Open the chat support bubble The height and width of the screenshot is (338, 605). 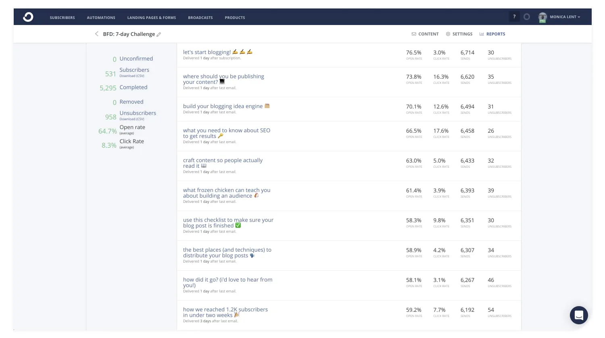[x=579, y=315]
